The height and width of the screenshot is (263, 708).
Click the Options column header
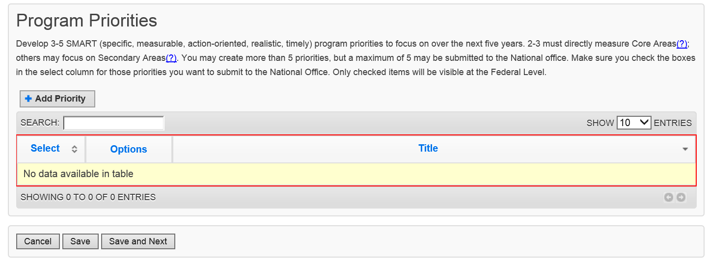pyautogui.click(x=129, y=149)
